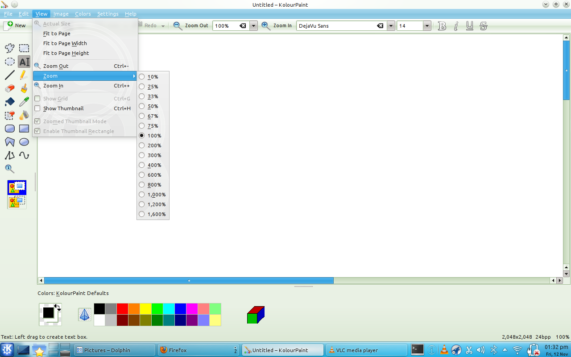
Task: Pick 400% zoom level
Action: pyautogui.click(x=153, y=165)
